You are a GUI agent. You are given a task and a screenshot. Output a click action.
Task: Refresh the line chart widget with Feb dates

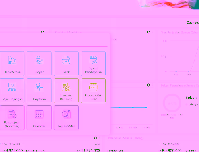[x=148, y=85]
